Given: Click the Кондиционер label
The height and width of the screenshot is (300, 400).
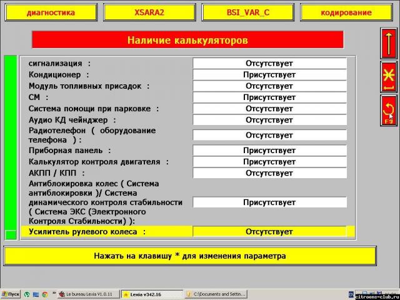Looking at the screenshot, I should [59, 75].
